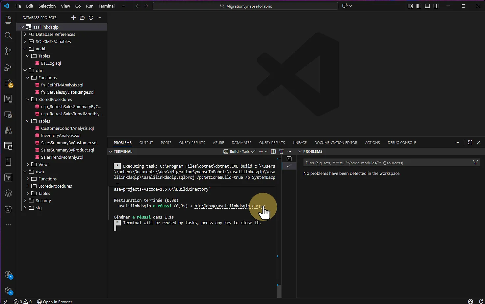Maximize the panel size
This screenshot has width=485, height=304.
(470, 143)
